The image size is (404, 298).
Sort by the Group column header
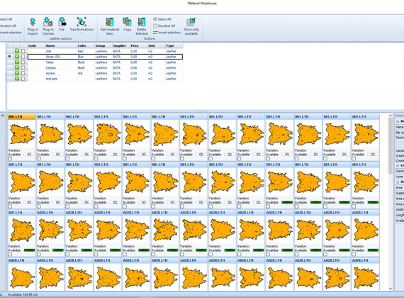[103, 45]
